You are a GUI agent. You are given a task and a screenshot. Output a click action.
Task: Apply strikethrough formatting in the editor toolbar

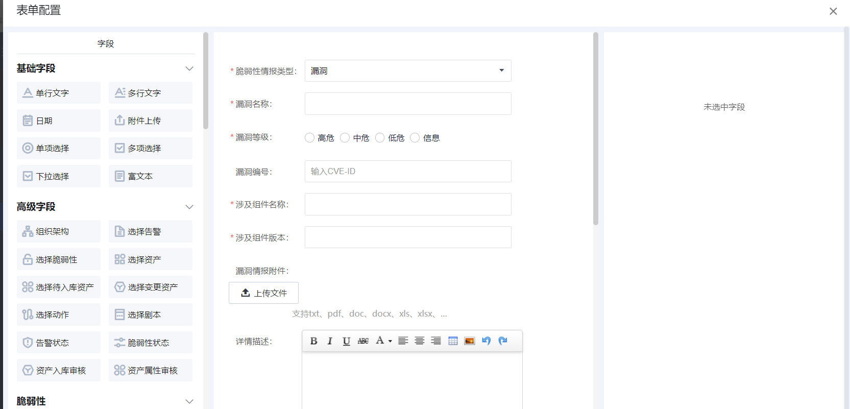click(363, 341)
